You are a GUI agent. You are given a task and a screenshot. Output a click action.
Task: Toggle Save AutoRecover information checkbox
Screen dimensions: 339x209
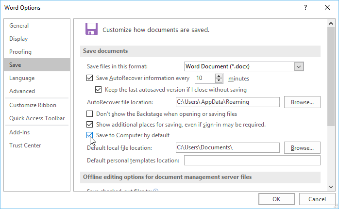coord(89,78)
